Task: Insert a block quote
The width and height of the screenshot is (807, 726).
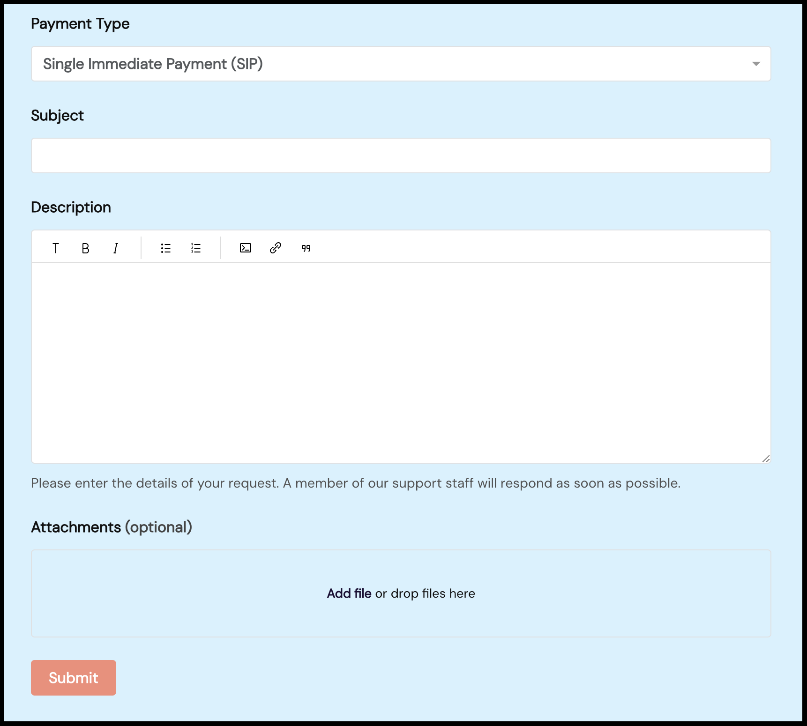Action: pos(306,248)
